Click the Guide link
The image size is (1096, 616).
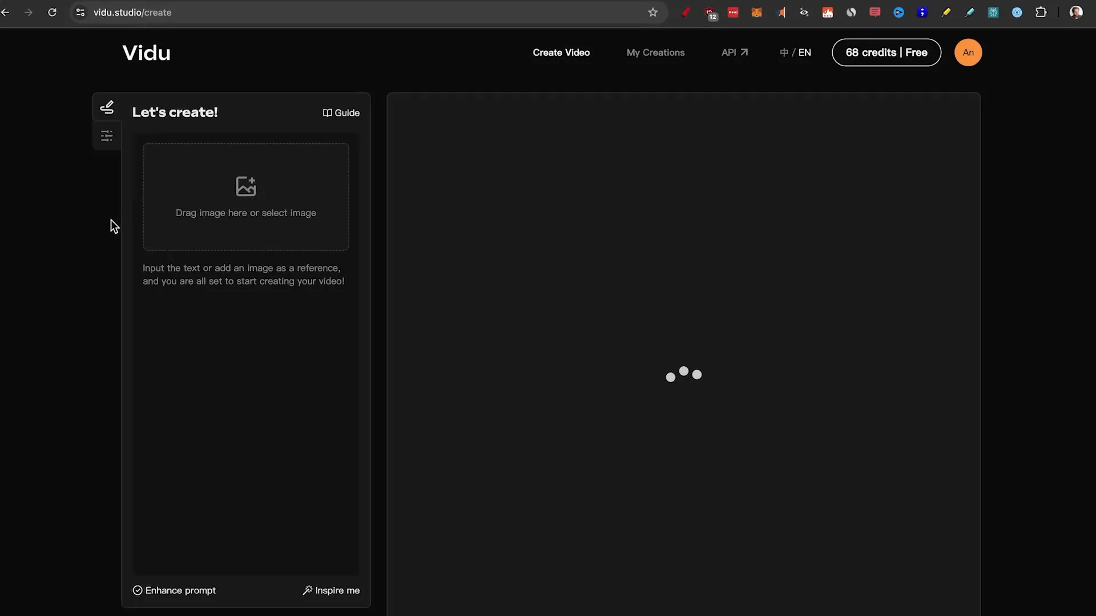tap(346, 113)
